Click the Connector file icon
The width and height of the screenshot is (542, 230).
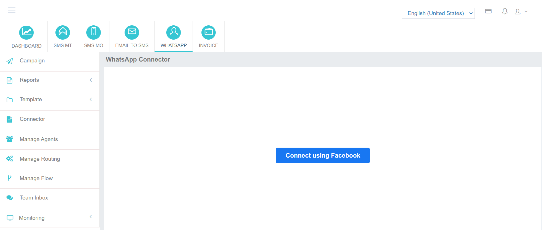(10, 119)
